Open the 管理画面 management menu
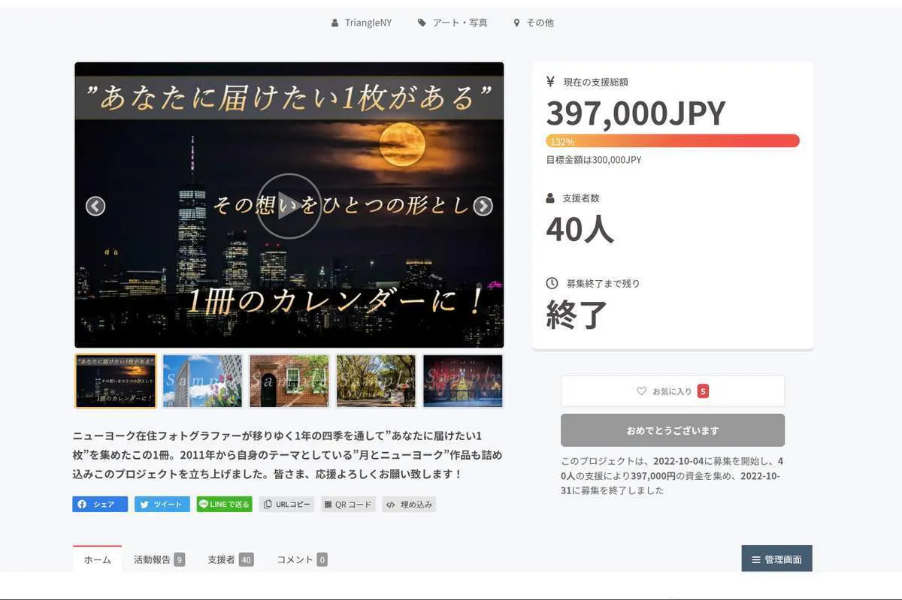Image resolution: width=902 pixels, height=600 pixels. [x=776, y=559]
